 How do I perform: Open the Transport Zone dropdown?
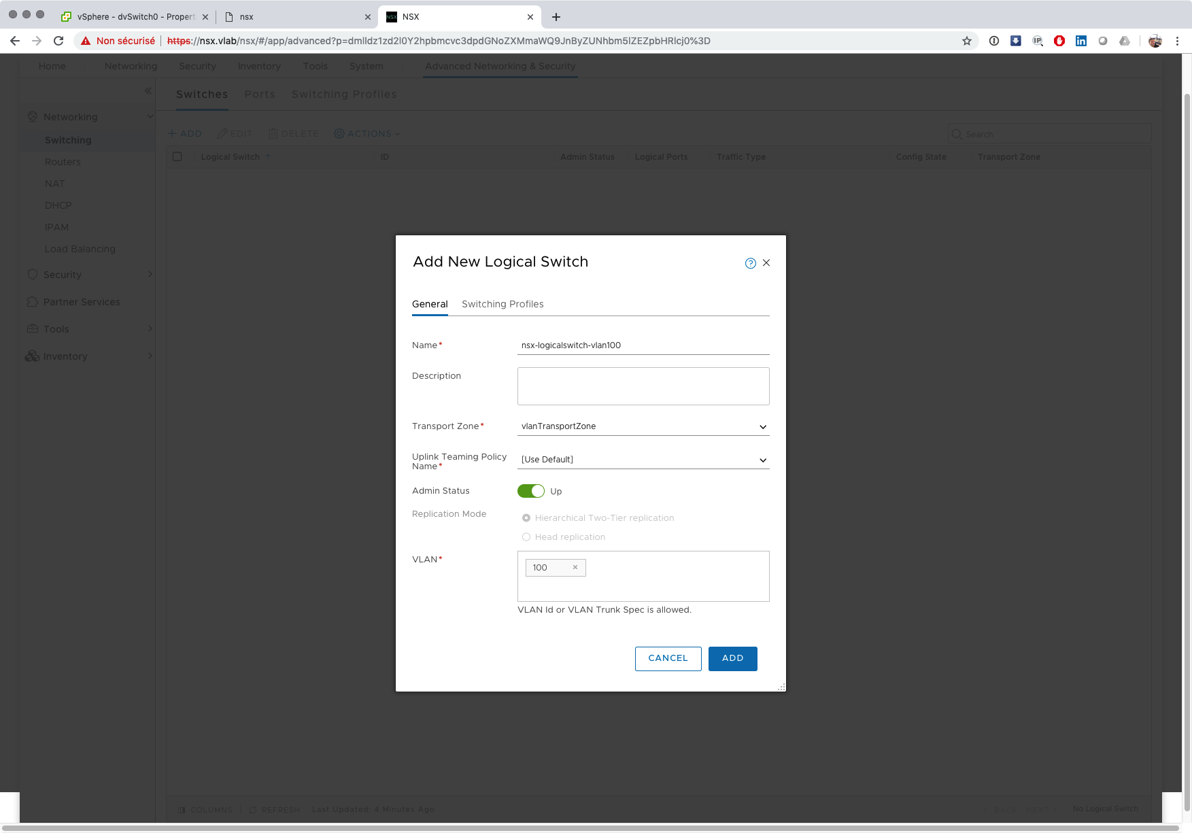pos(643,426)
